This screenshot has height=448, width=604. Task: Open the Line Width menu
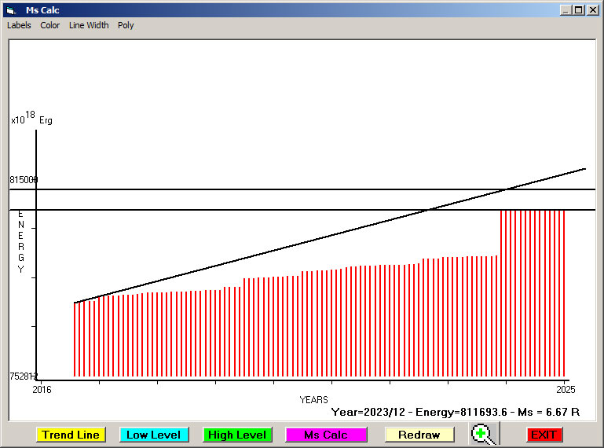[x=89, y=25]
